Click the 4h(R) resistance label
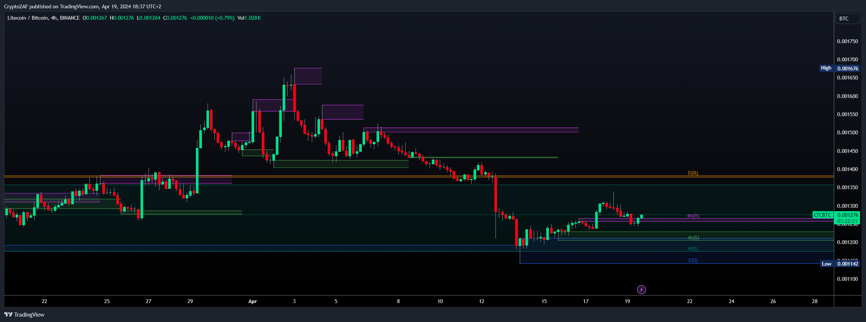The image size is (866, 322). pos(693,216)
